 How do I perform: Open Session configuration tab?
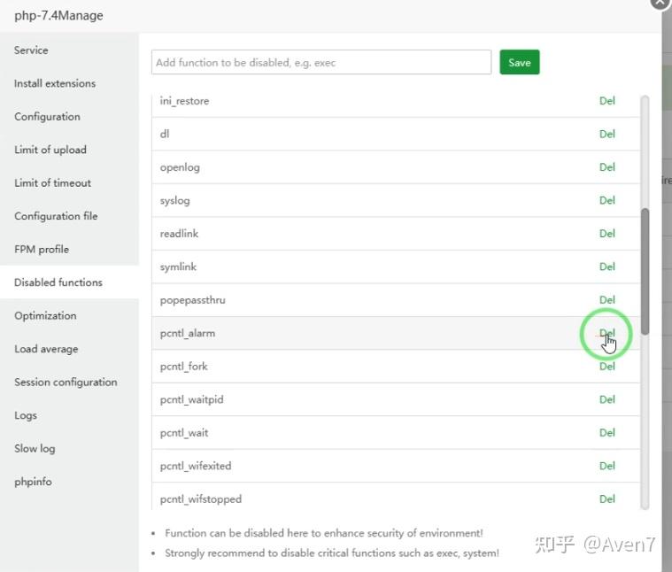point(66,383)
